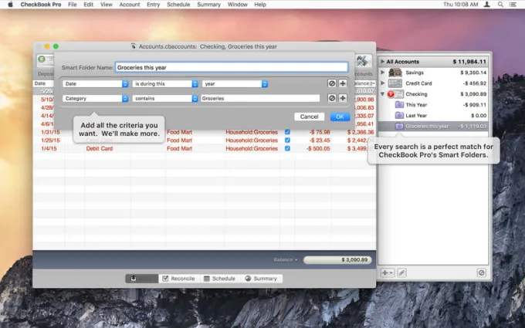Click the -$ 909.11 This Year balance
Screen dimensions: 525x328
click(475, 105)
